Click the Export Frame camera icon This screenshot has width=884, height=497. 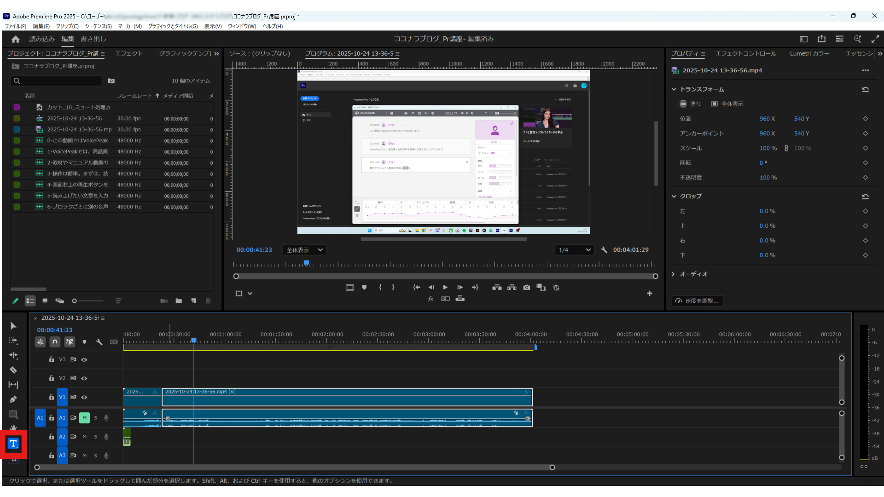526,288
